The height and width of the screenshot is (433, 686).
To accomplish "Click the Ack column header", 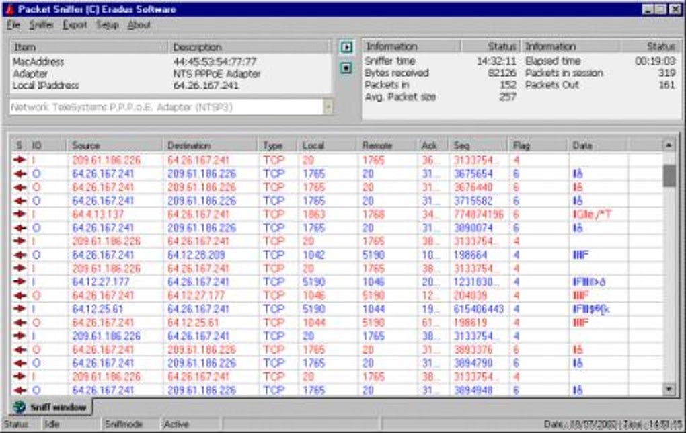I will tap(432, 145).
